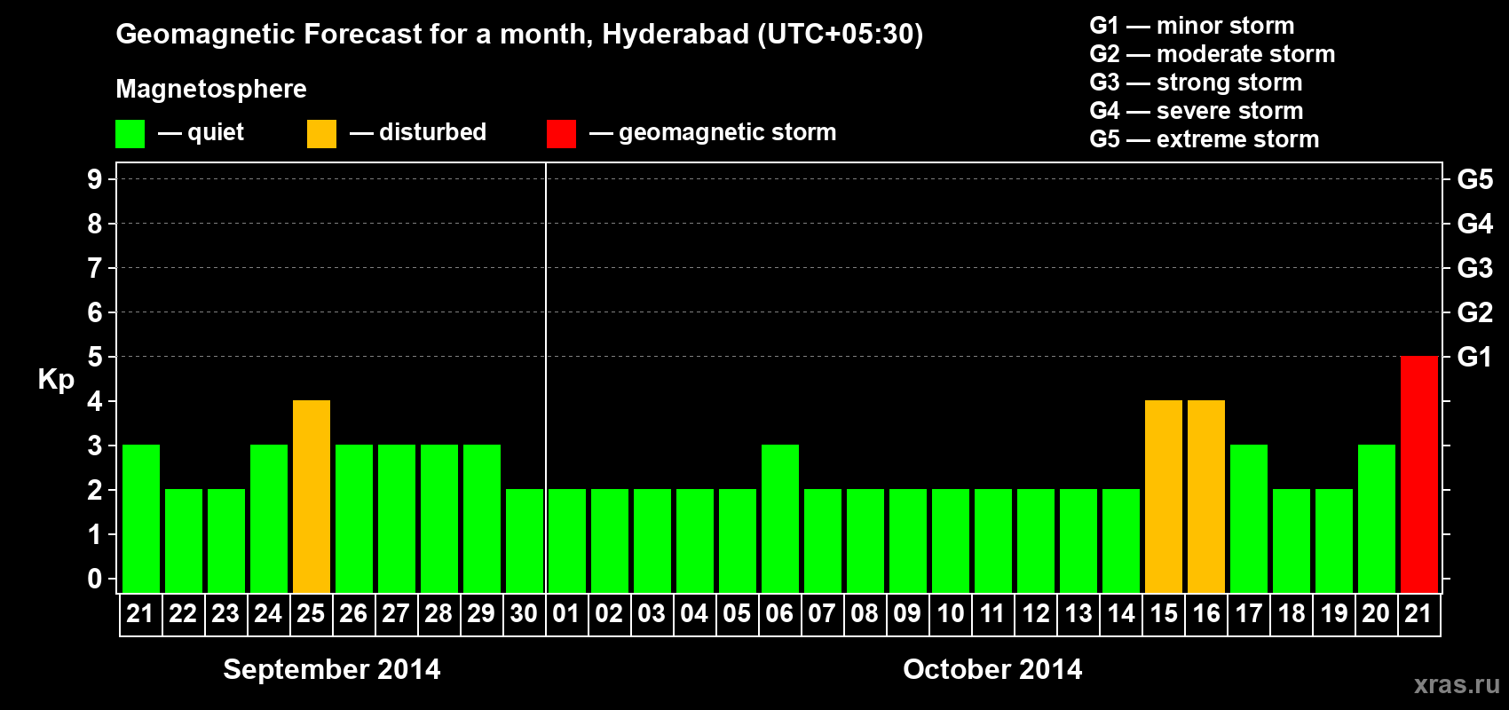Click 'G2 — moderate storm' legend line

click(x=1212, y=54)
